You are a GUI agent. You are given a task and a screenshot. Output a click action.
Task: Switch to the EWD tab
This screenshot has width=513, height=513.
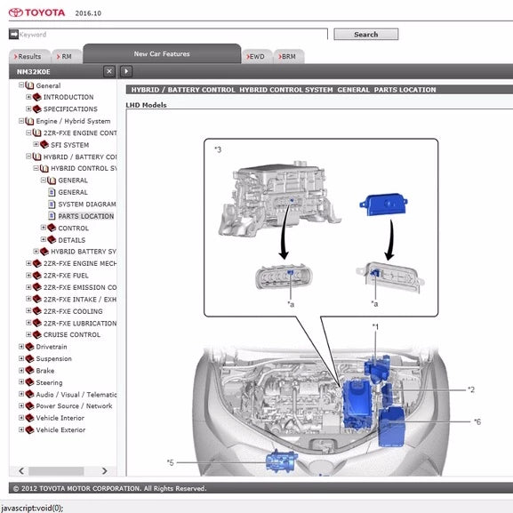click(x=256, y=56)
